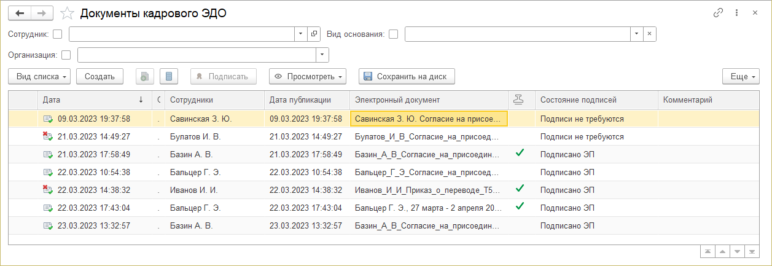Click the Создать button

pyautogui.click(x=99, y=76)
